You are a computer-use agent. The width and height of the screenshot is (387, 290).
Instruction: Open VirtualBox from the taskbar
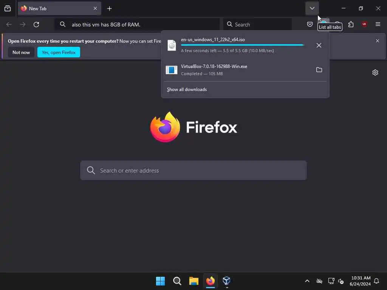(x=227, y=281)
